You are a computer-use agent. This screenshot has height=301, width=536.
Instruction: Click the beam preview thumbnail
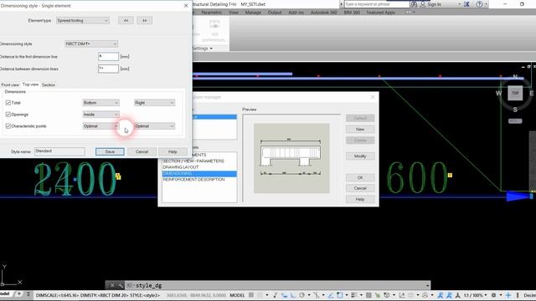[x=291, y=158]
